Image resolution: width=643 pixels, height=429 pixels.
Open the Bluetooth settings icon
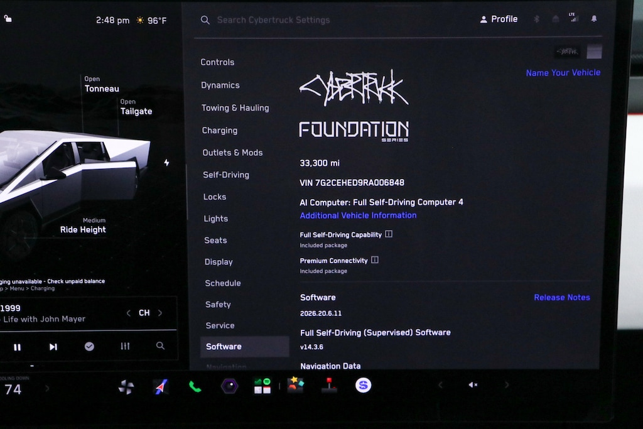pos(536,19)
